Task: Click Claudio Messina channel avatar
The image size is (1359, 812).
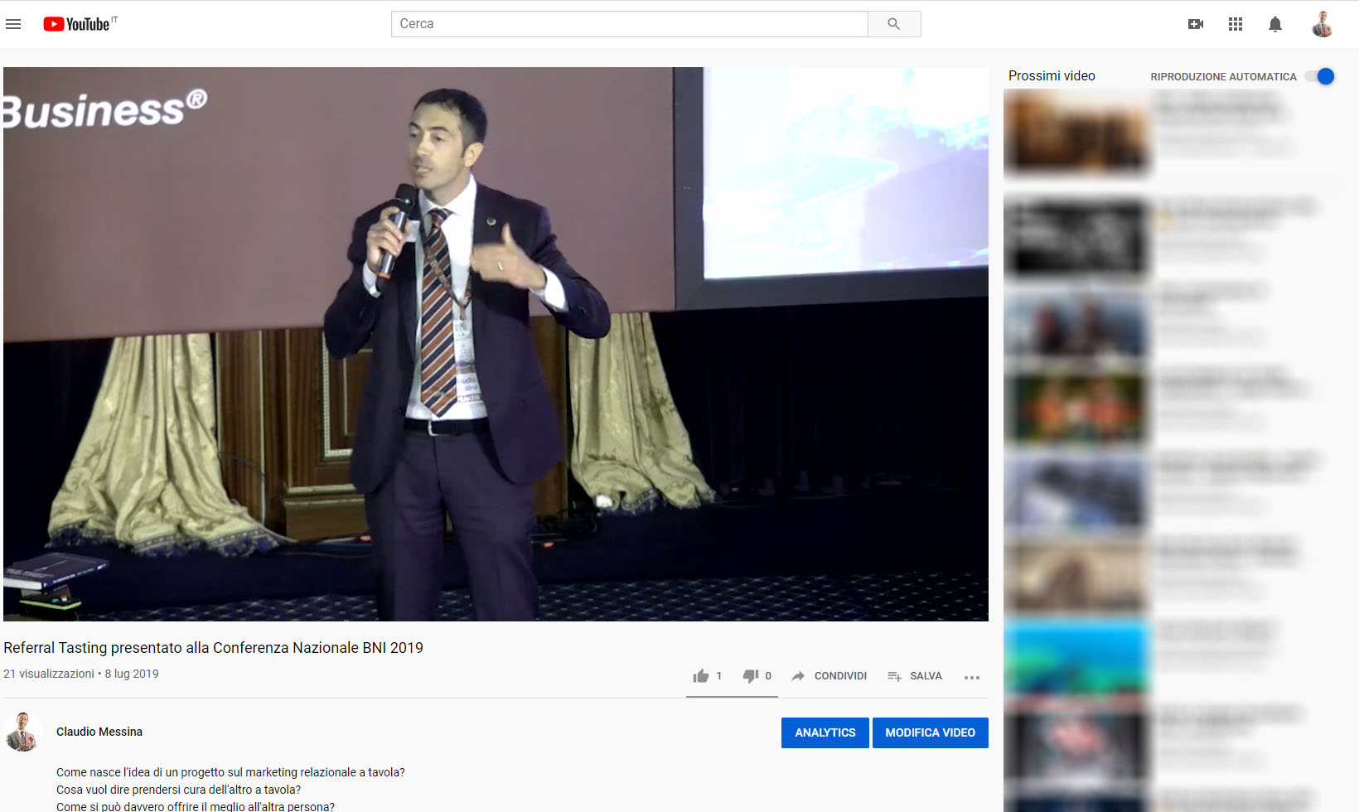Action: [x=23, y=732]
